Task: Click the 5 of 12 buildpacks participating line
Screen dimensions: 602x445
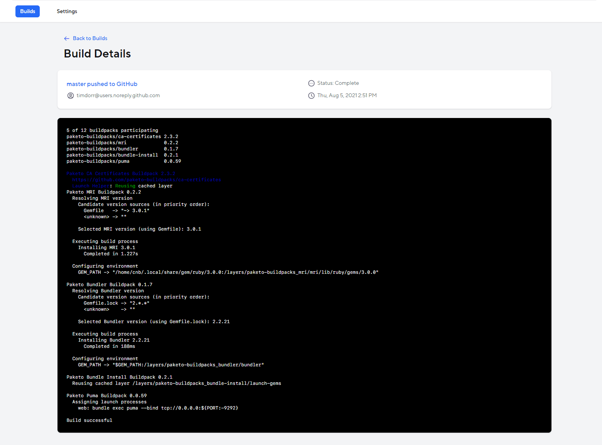Action: click(x=112, y=130)
